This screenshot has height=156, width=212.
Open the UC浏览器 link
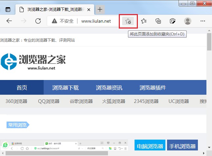179,101
